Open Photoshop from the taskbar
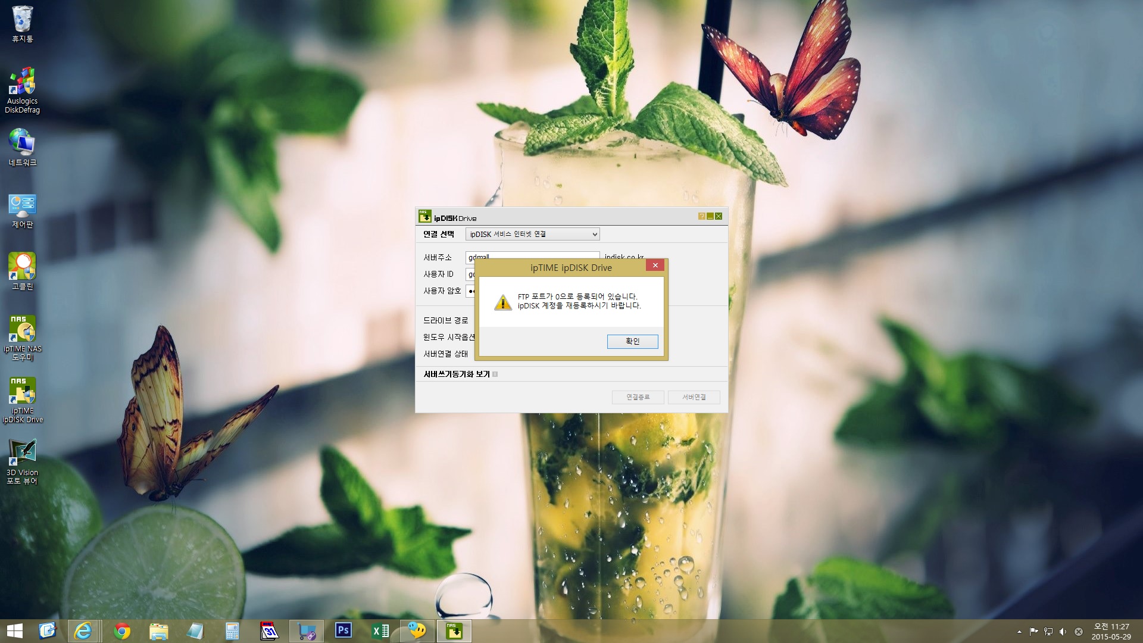The width and height of the screenshot is (1143, 643). pyautogui.click(x=343, y=631)
